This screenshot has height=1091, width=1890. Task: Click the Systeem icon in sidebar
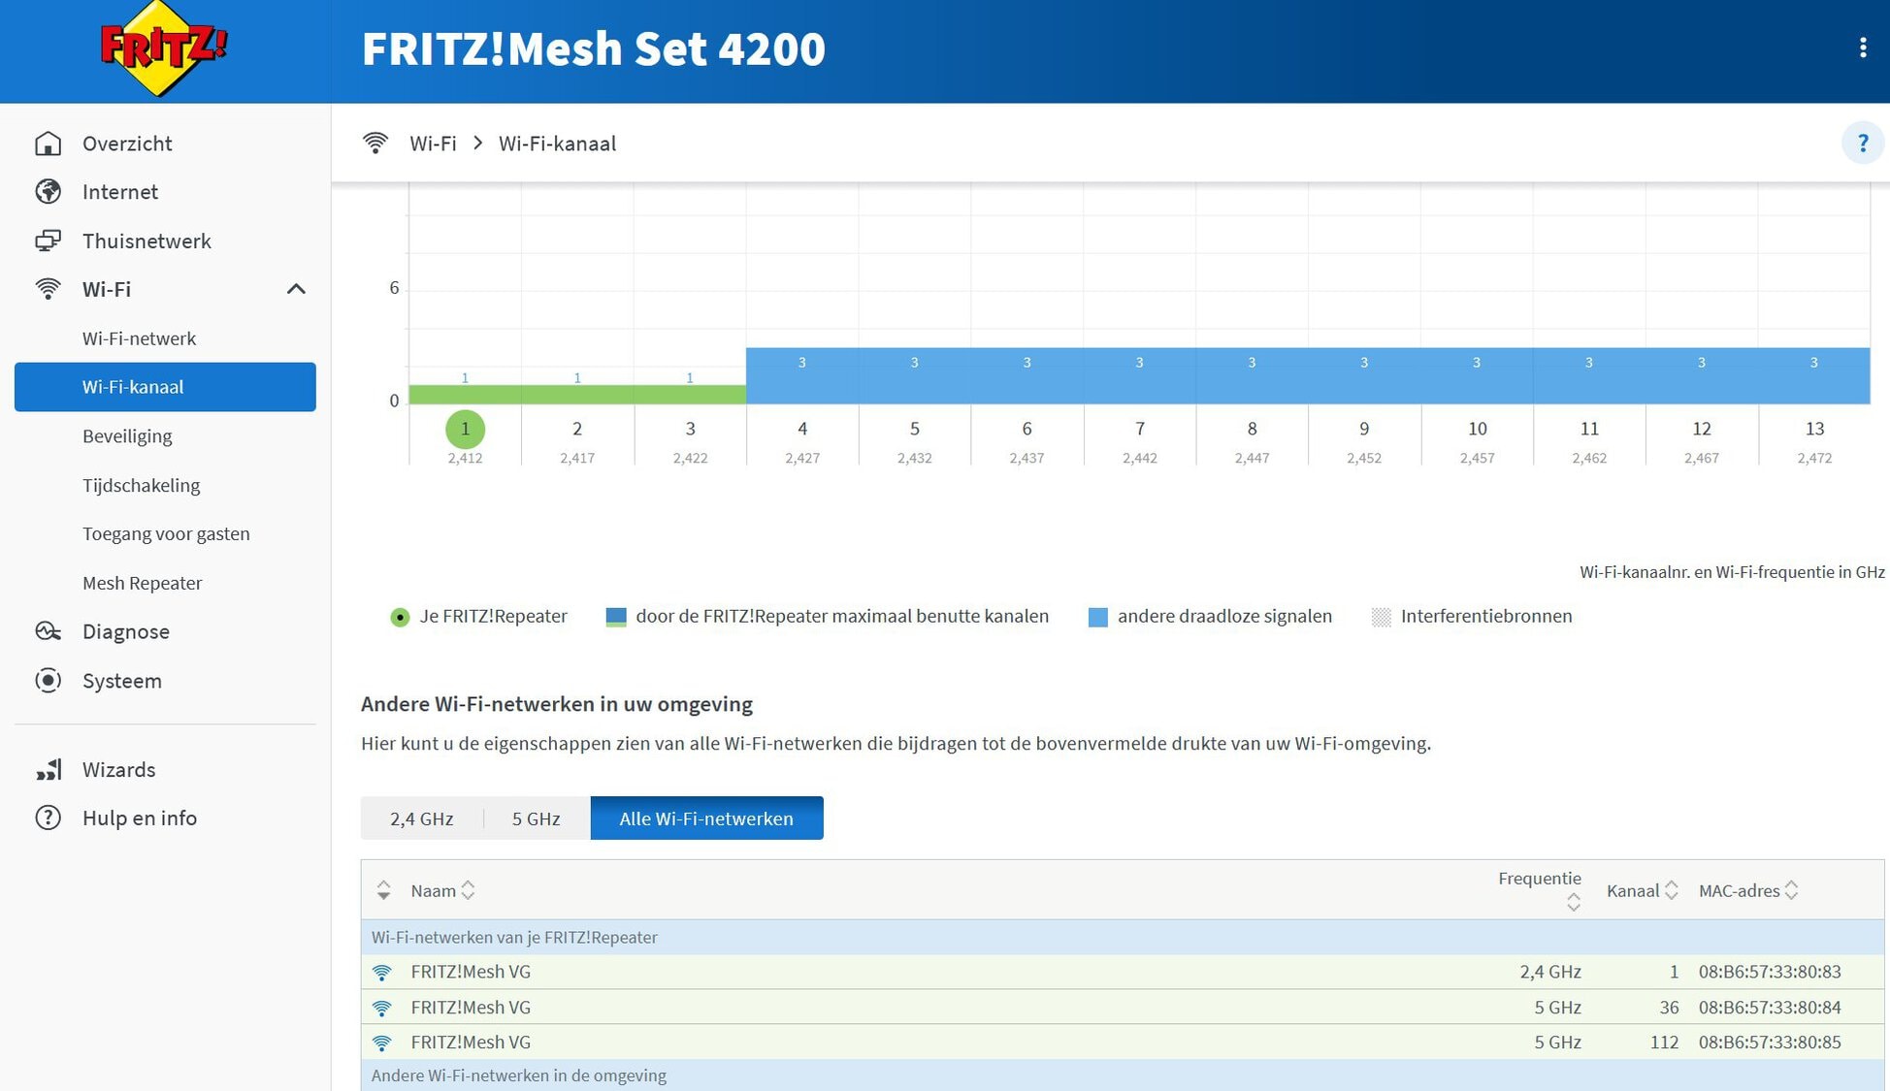[48, 681]
